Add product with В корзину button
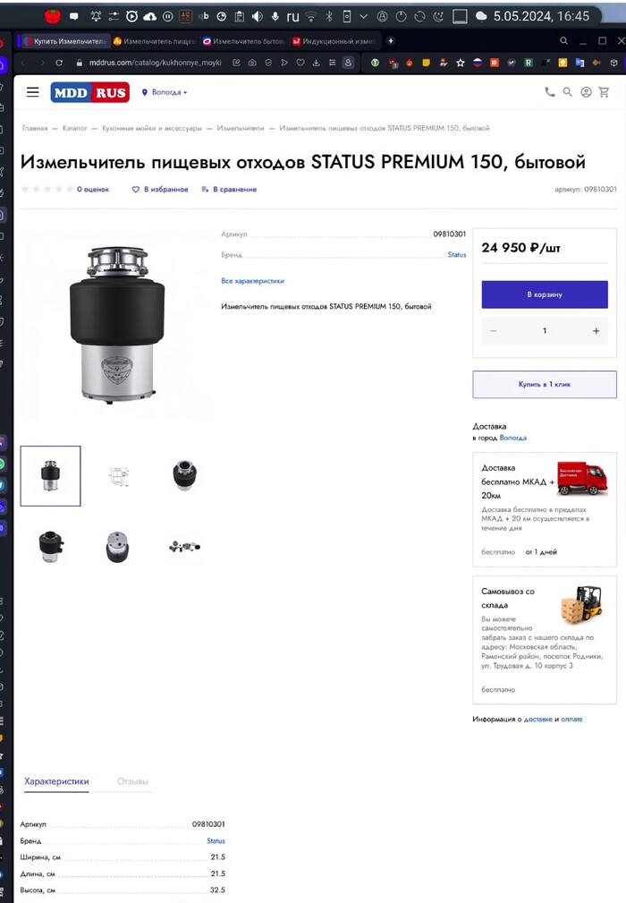Viewport: 626px width, 903px height. pyautogui.click(x=545, y=294)
